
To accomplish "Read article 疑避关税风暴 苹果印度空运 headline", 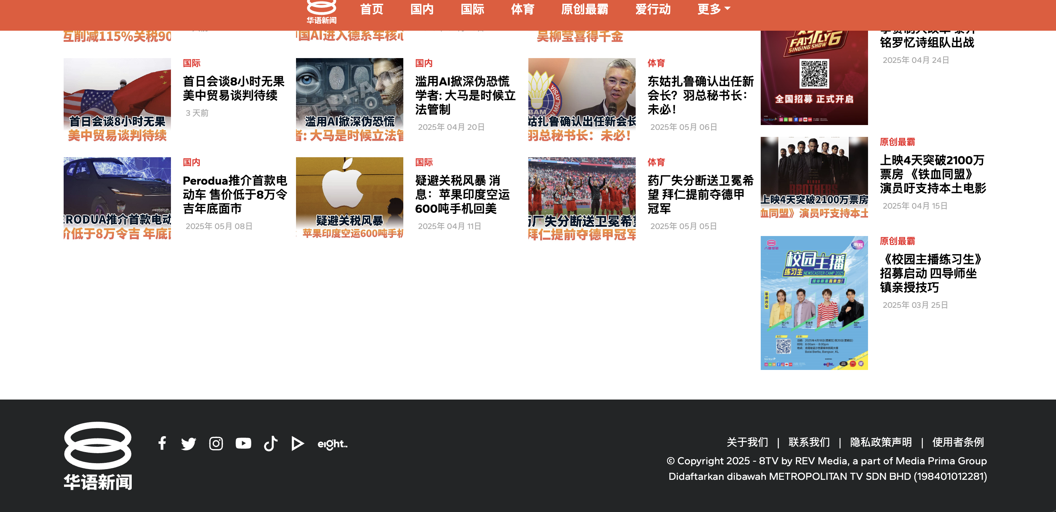I will [x=463, y=195].
